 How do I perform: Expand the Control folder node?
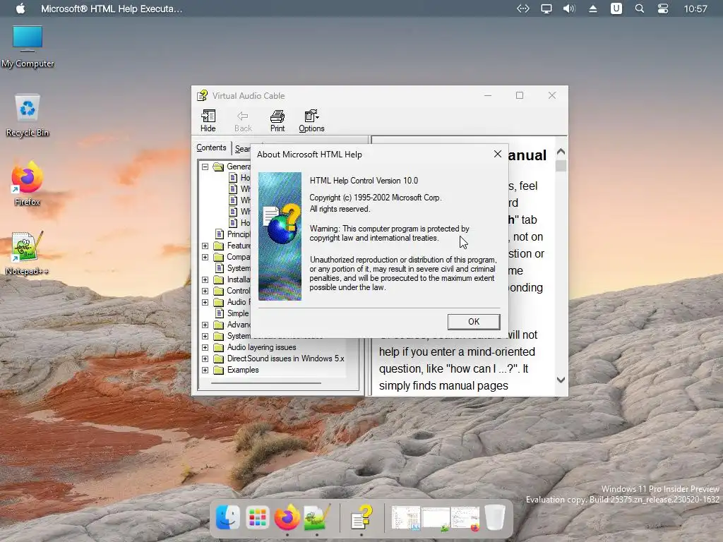[205, 291]
